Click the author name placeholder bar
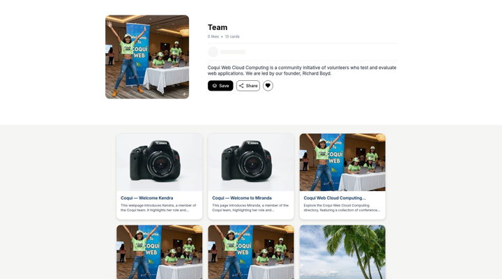 point(233,52)
